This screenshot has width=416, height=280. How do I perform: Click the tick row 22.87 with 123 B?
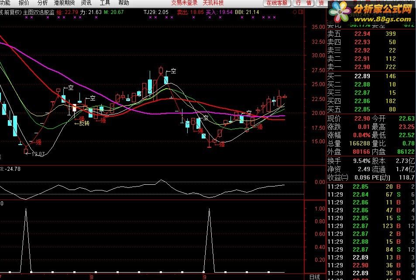coord(371,226)
